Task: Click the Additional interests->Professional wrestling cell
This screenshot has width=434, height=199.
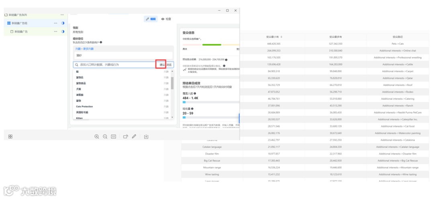Action: pyautogui.click(x=397, y=58)
